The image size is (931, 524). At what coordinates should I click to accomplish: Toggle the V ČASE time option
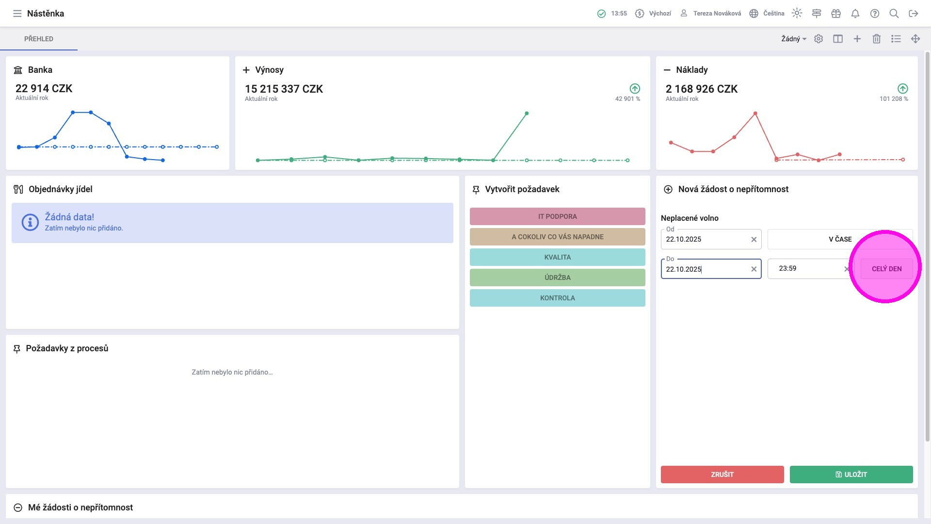coord(840,239)
